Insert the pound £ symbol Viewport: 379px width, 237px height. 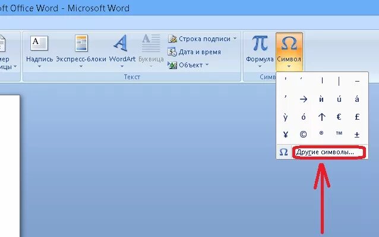click(x=357, y=117)
